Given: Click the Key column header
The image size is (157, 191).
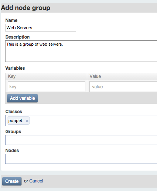Looking at the screenshot, I should (x=46, y=76).
